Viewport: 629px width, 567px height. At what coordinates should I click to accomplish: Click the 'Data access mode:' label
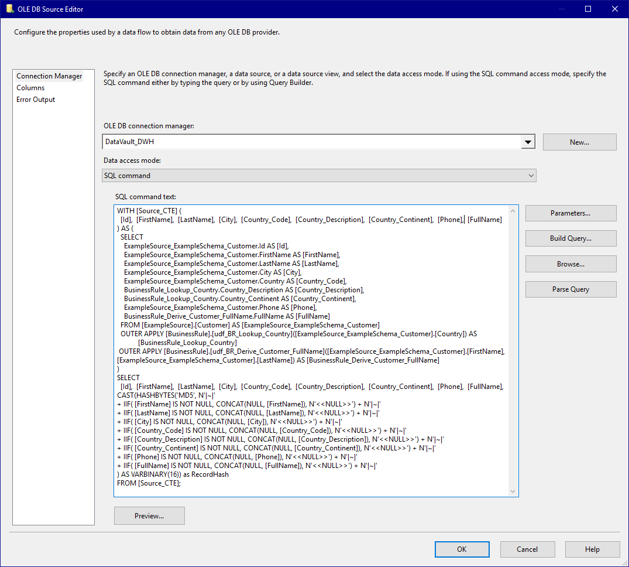point(132,160)
